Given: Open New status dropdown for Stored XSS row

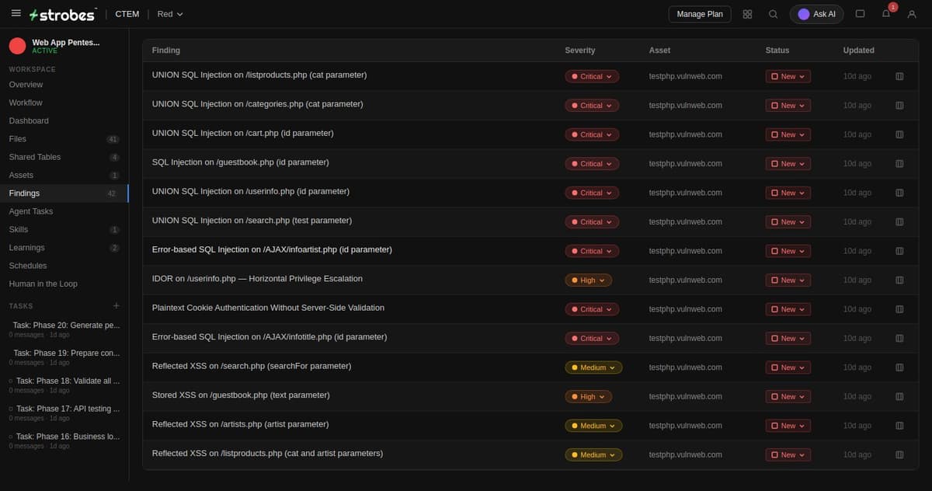Looking at the screenshot, I should (788, 397).
